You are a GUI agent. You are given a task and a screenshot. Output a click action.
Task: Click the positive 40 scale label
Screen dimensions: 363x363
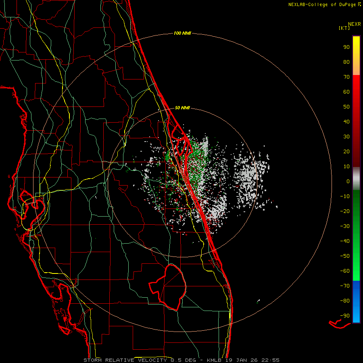[346, 121]
